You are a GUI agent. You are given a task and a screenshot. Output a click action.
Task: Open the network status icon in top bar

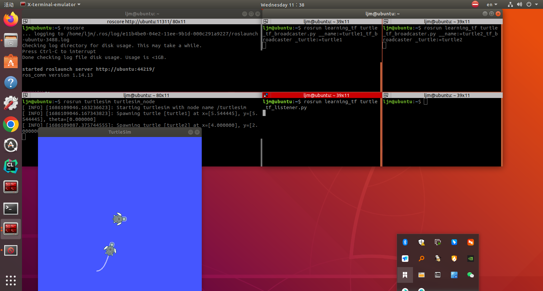pyautogui.click(x=510, y=5)
